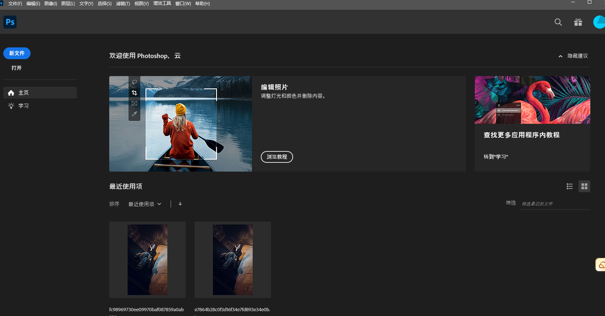This screenshot has height=316, width=605.
Task: Click the 编辑照片 heading
Action: coord(274,87)
